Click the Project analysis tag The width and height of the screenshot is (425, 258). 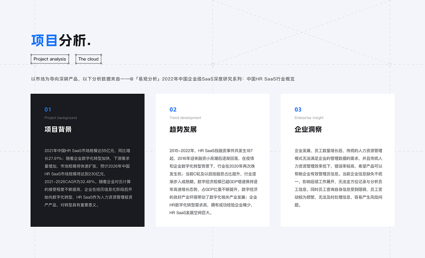(50, 59)
